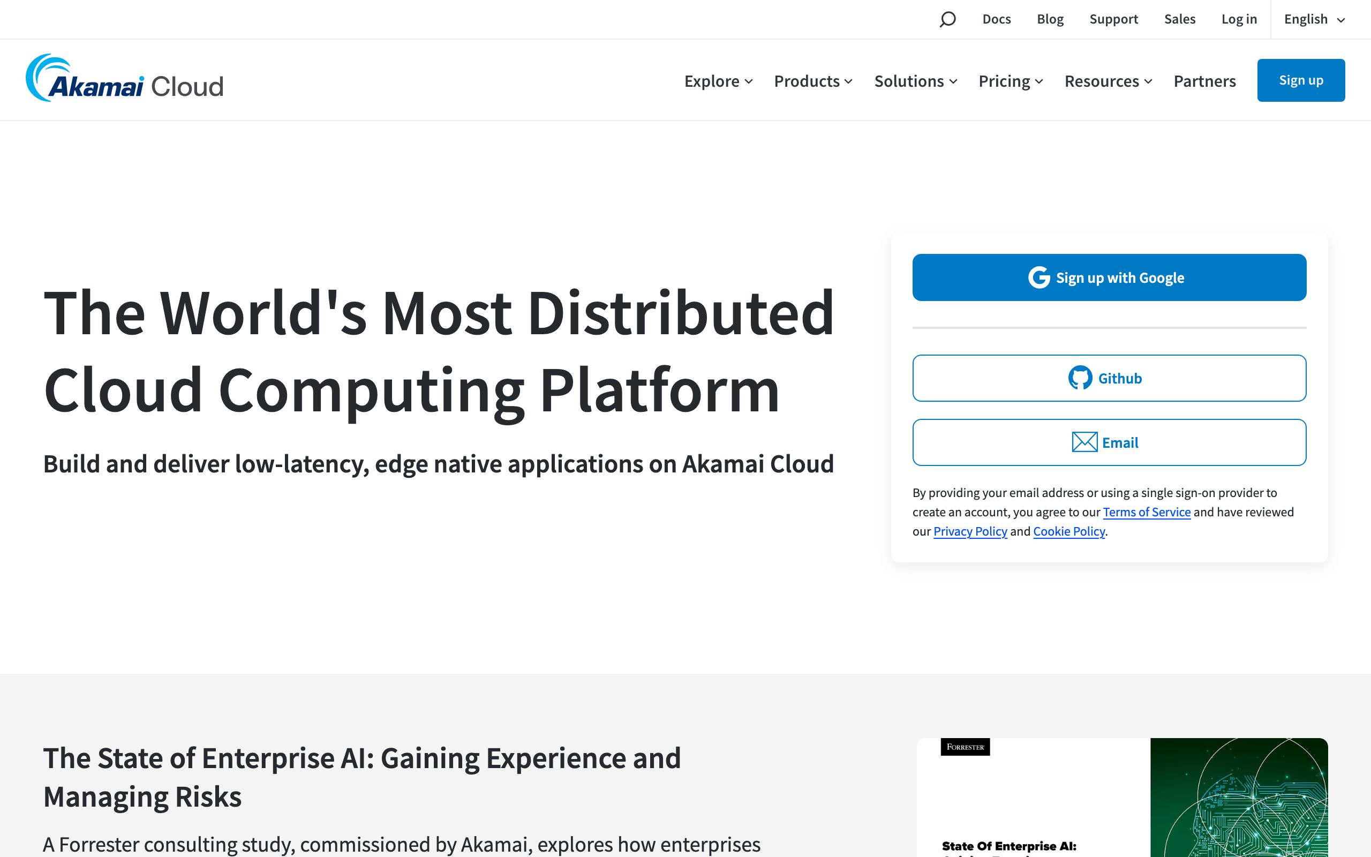The image size is (1371, 857).
Task: Open the Privacy Policy link
Action: point(970,531)
